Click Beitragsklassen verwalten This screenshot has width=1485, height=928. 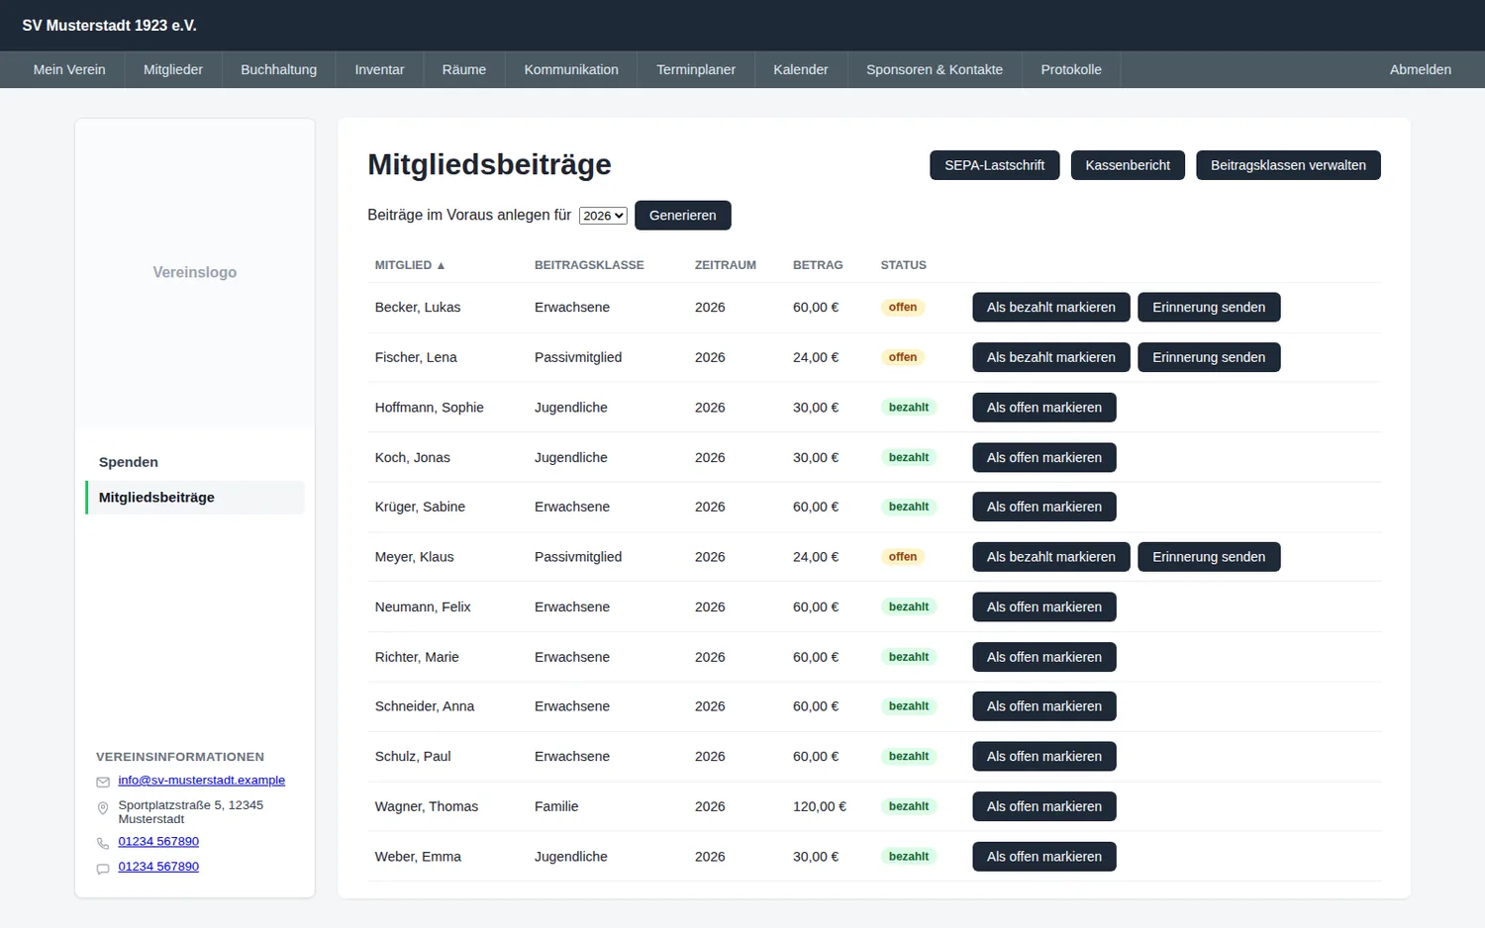click(x=1288, y=165)
